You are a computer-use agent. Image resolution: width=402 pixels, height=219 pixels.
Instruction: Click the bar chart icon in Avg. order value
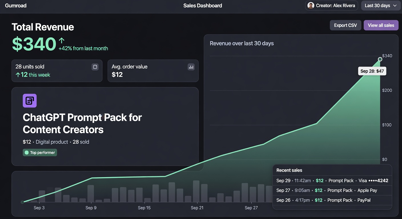click(x=191, y=67)
